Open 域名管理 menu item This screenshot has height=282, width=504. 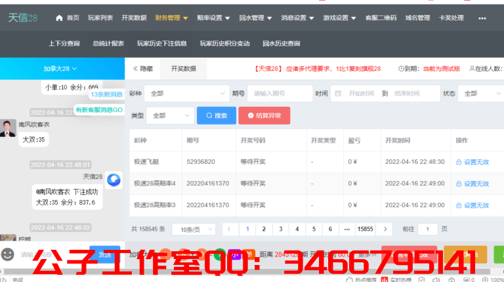click(x=417, y=18)
